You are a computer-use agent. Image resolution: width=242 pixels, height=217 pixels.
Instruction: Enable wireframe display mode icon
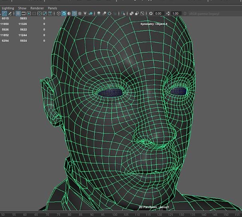(58, 14)
